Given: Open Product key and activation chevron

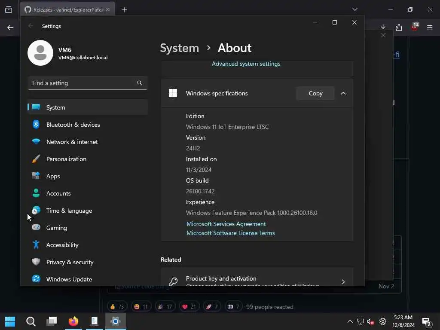Looking at the screenshot, I should pyautogui.click(x=343, y=282).
